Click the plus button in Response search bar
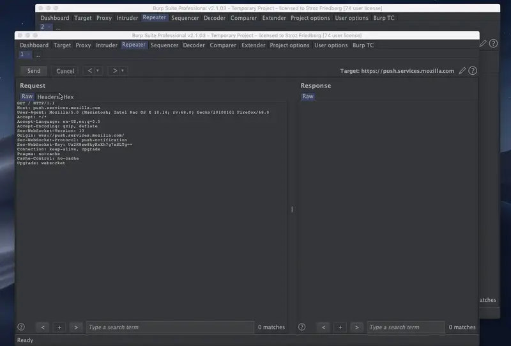The height and width of the screenshot is (346, 511). pyautogui.click(x=340, y=327)
